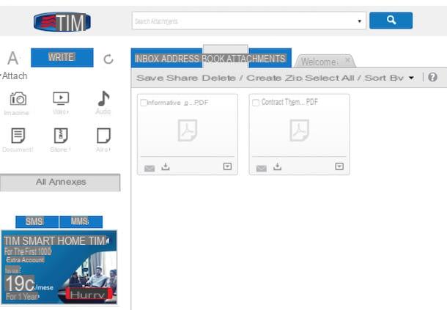Switch to the Attachments tab
This screenshot has width=447, height=310.
(x=256, y=59)
